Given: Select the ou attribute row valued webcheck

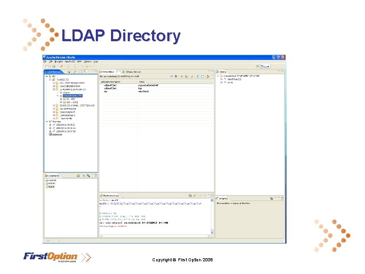Looking at the screenshot, I should click(157, 91).
